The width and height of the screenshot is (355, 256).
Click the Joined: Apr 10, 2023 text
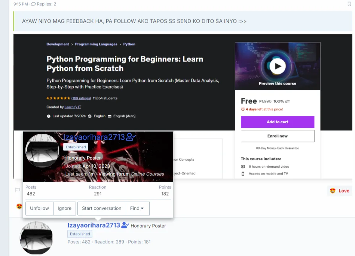click(88, 166)
